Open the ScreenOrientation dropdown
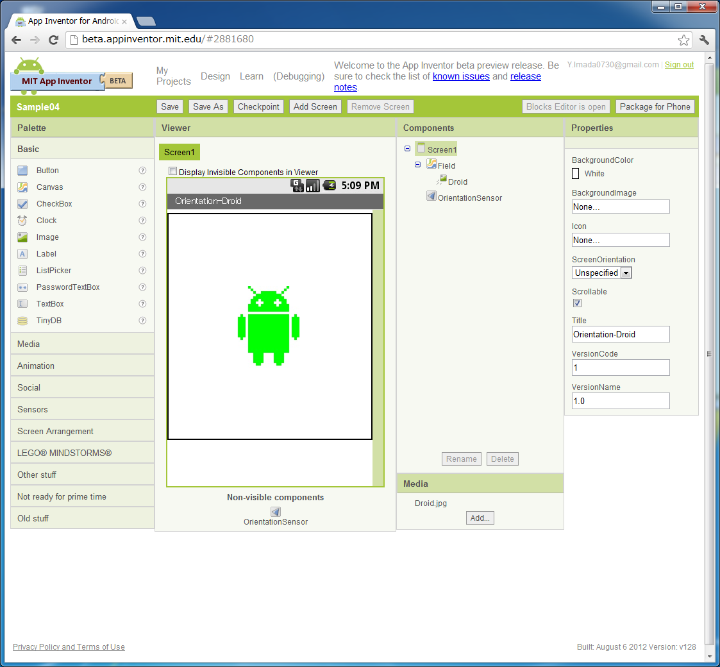Viewport: 720px width, 667px height. [x=601, y=273]
